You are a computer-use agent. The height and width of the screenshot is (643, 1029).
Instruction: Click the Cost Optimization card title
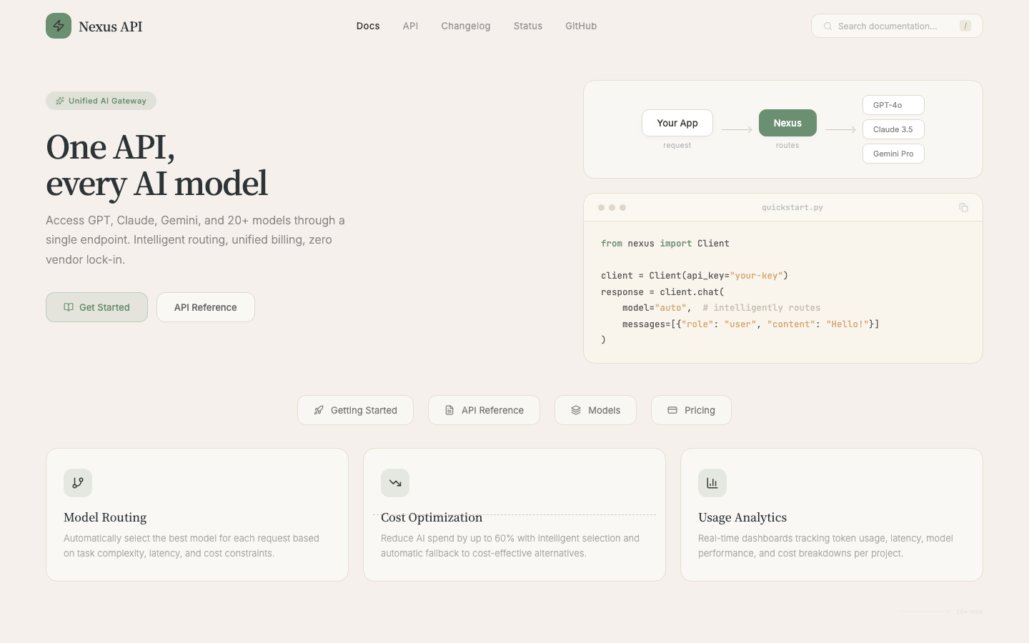pos(432,517)
